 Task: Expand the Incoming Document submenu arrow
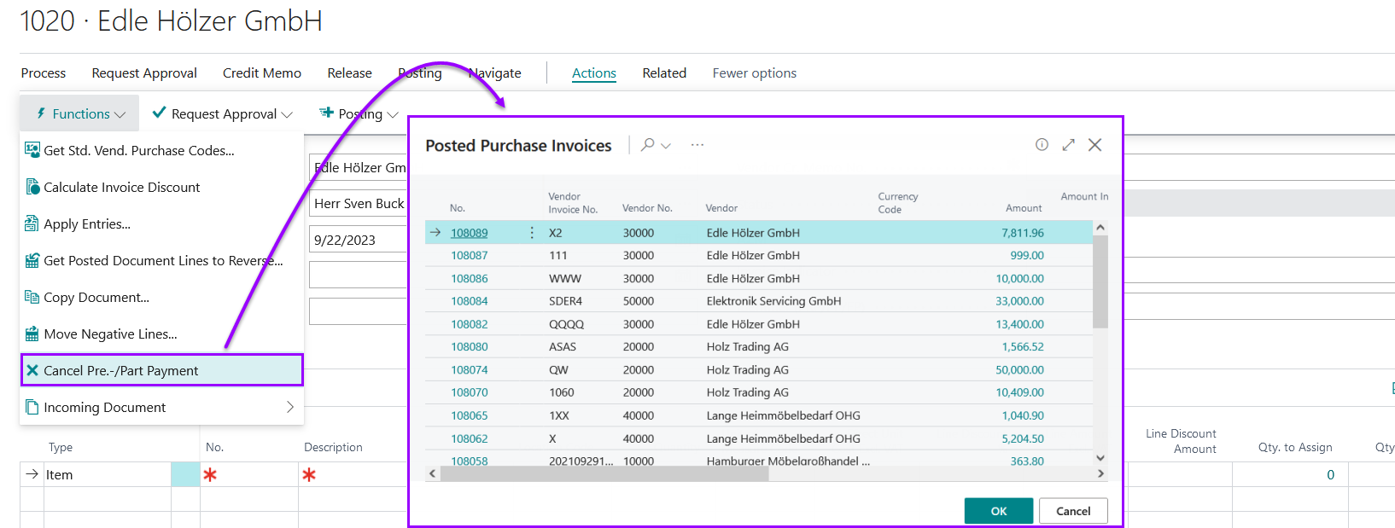click(x=290, y=407)
